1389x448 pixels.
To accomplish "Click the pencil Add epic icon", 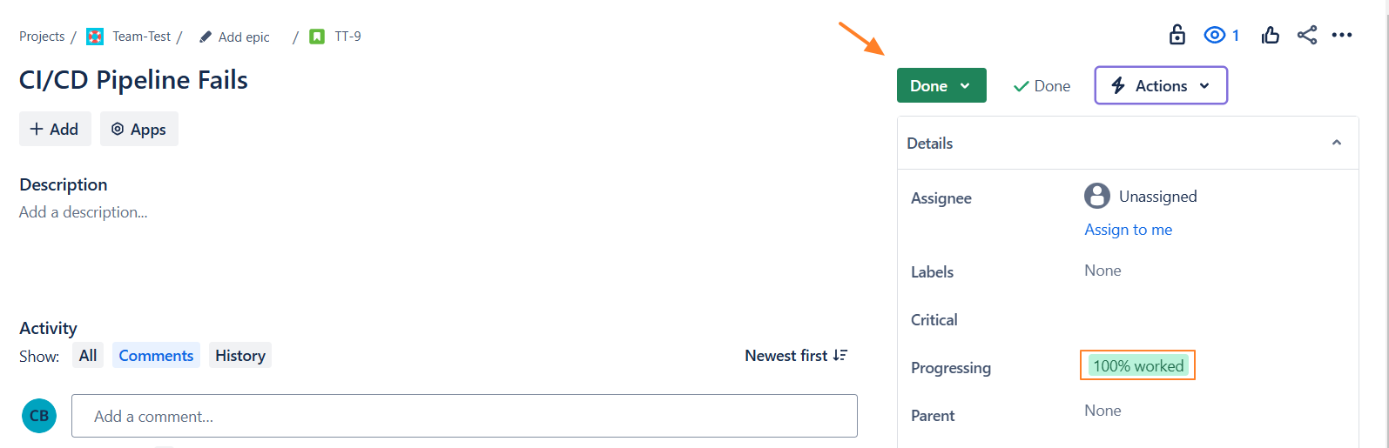I will point(206,37).
